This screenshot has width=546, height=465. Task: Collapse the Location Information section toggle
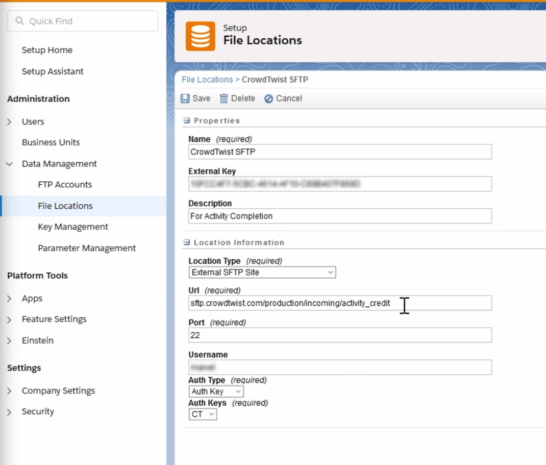187,242
